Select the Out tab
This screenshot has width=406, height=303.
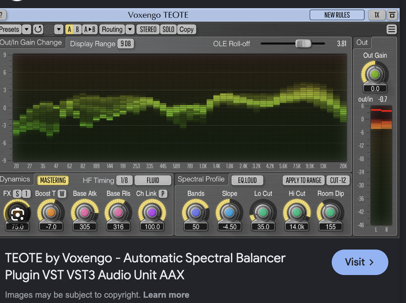tap(362, 42)
